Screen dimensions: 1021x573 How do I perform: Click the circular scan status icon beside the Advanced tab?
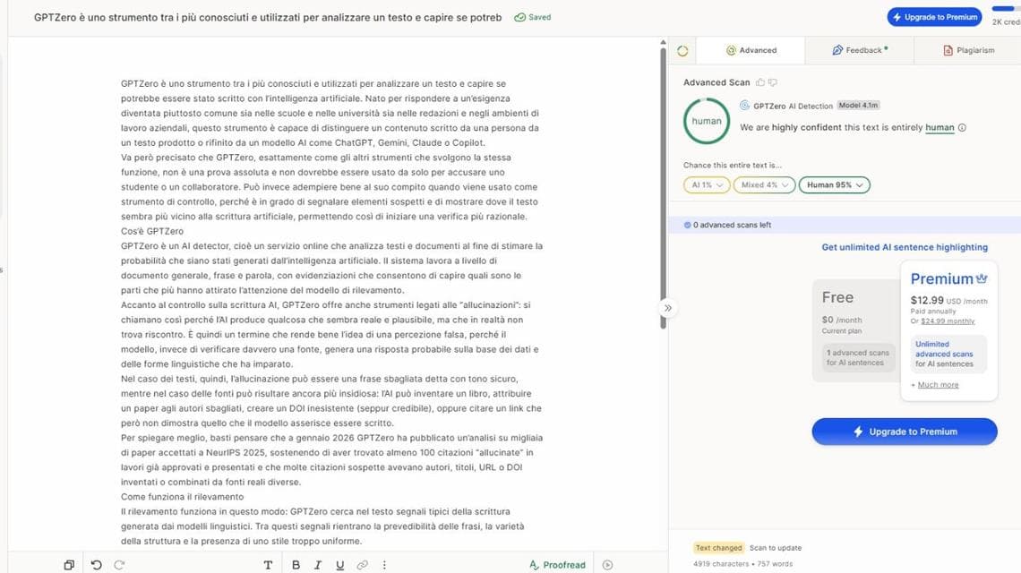pos(682,51)
